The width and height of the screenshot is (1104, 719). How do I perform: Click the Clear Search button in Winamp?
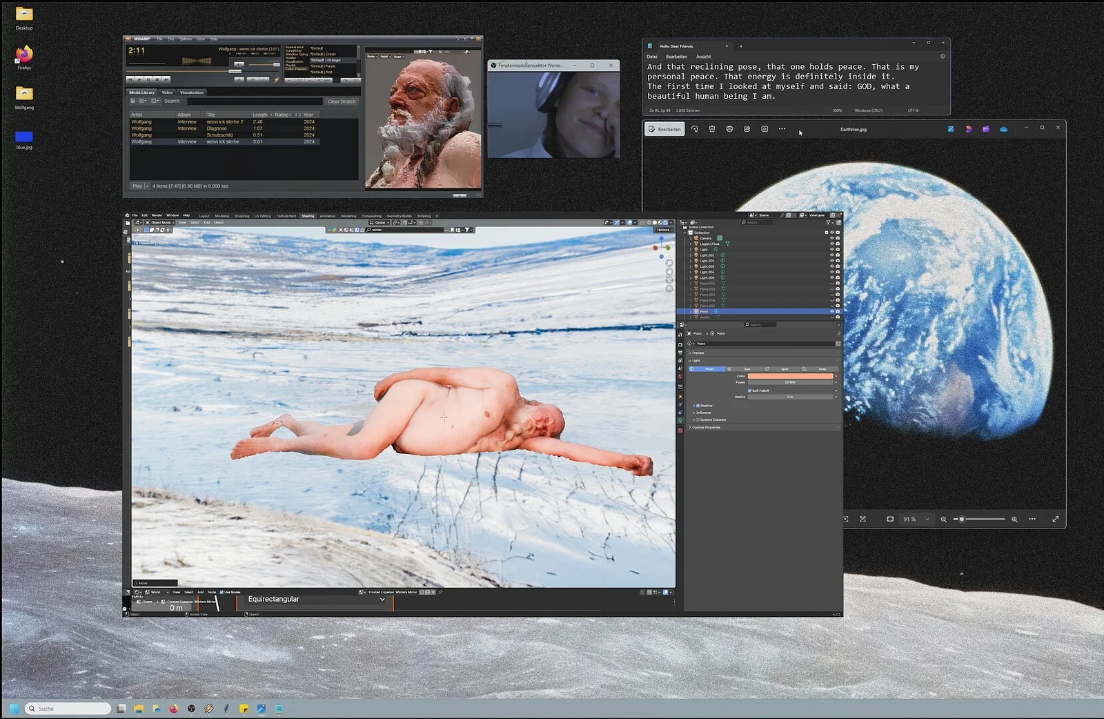tap(342, 101)
